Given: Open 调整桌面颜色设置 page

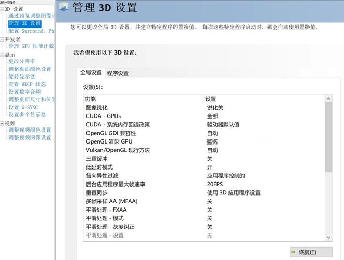Looking at the screenshot, I should (30, 69).
